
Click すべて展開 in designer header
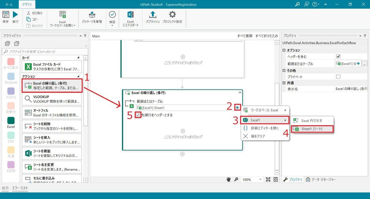coord(245,36)
